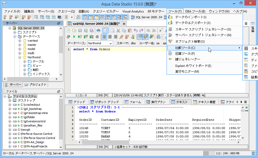Click the compression tool icon in menu

click(170, 53)
